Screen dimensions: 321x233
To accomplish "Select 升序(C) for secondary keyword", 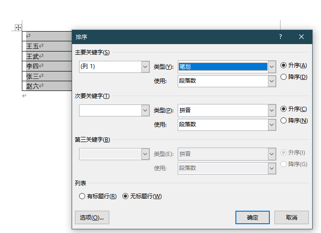I will (283, 109).
